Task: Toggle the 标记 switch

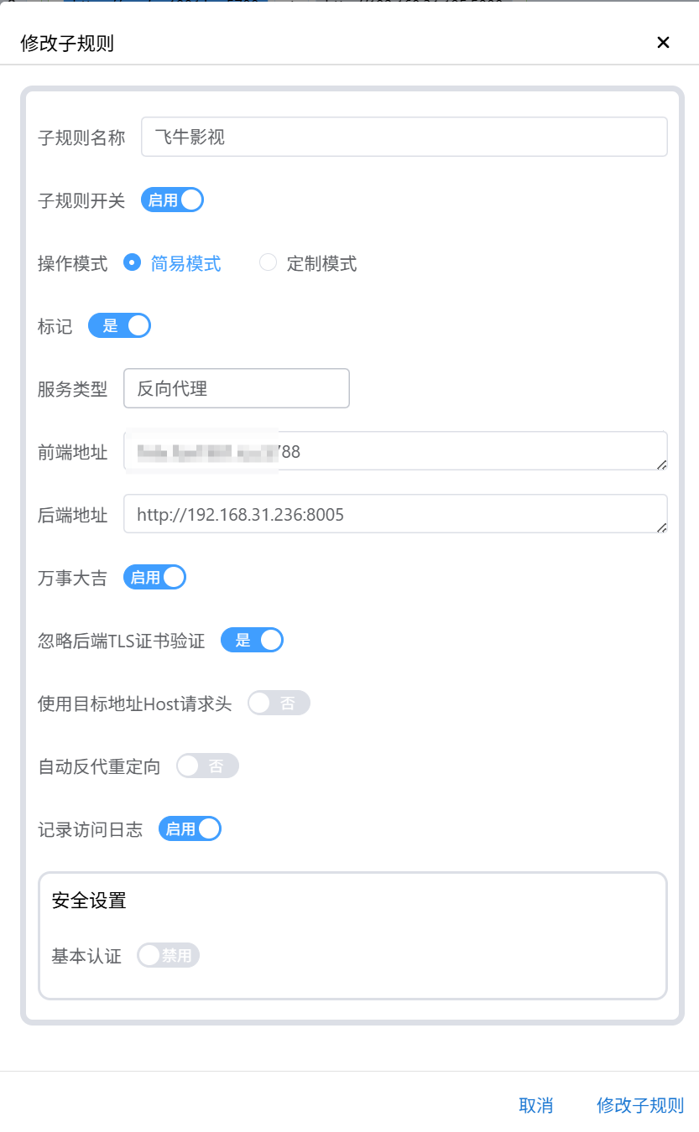Action: tap(119, 326)
